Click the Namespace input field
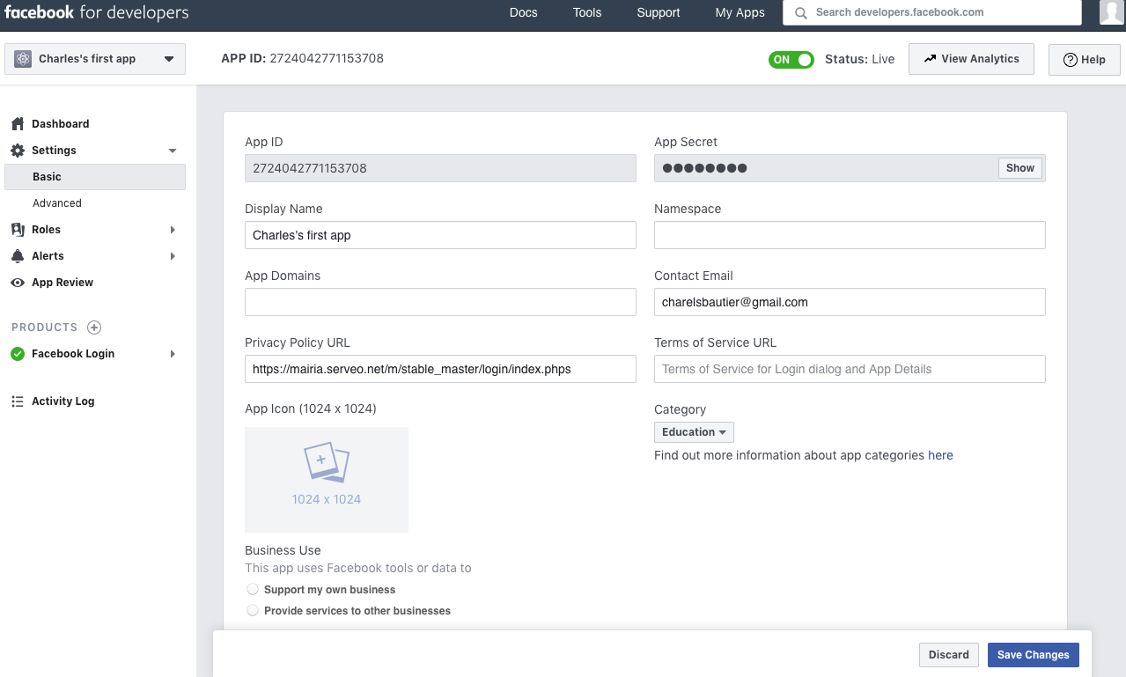Screen dimensions: 1126x677 click(x=850, y=235)
